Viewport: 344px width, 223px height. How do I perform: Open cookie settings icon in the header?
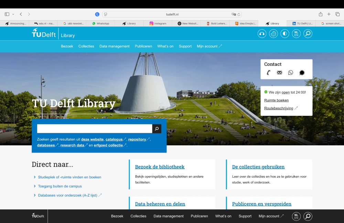273,34
